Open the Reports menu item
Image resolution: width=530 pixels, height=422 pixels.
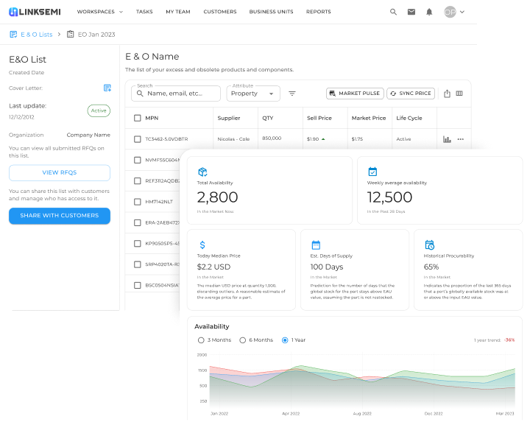318,12
